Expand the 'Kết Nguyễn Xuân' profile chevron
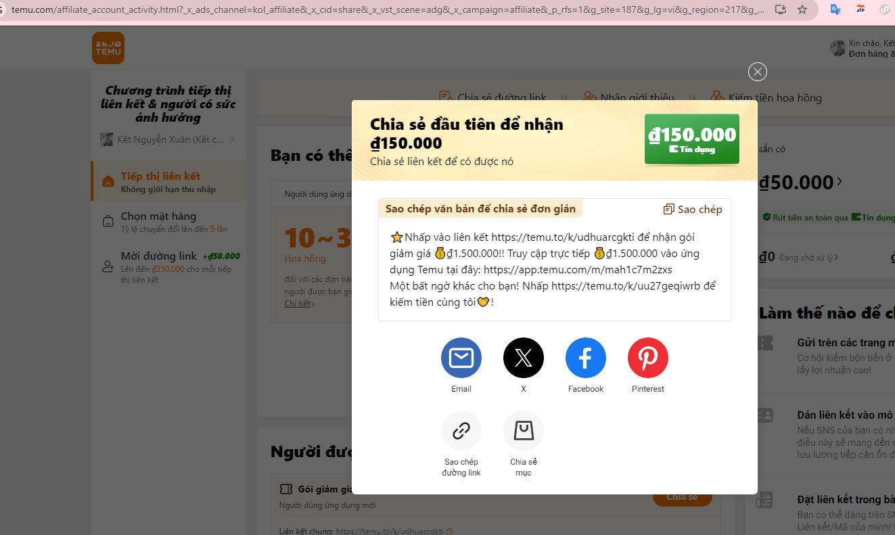Image resolution: width=895 pixels, height=535 pixels. pyautogui.click(x=232, y=139)
